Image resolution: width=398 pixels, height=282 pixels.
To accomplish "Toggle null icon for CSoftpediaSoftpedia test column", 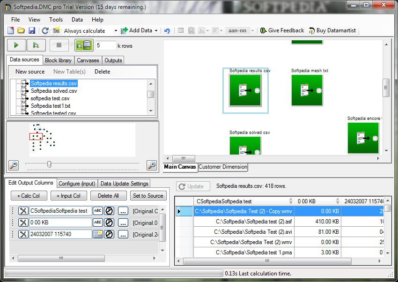I will (x=109, y=211).
